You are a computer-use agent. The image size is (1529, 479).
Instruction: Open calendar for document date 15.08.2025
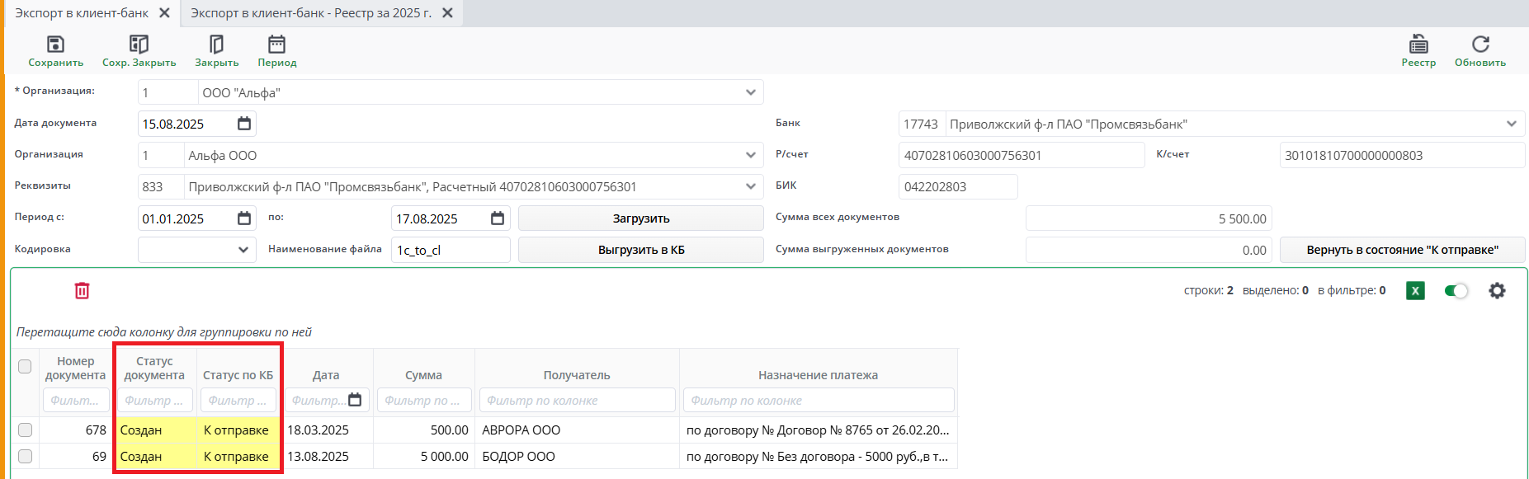pos(244,124)
